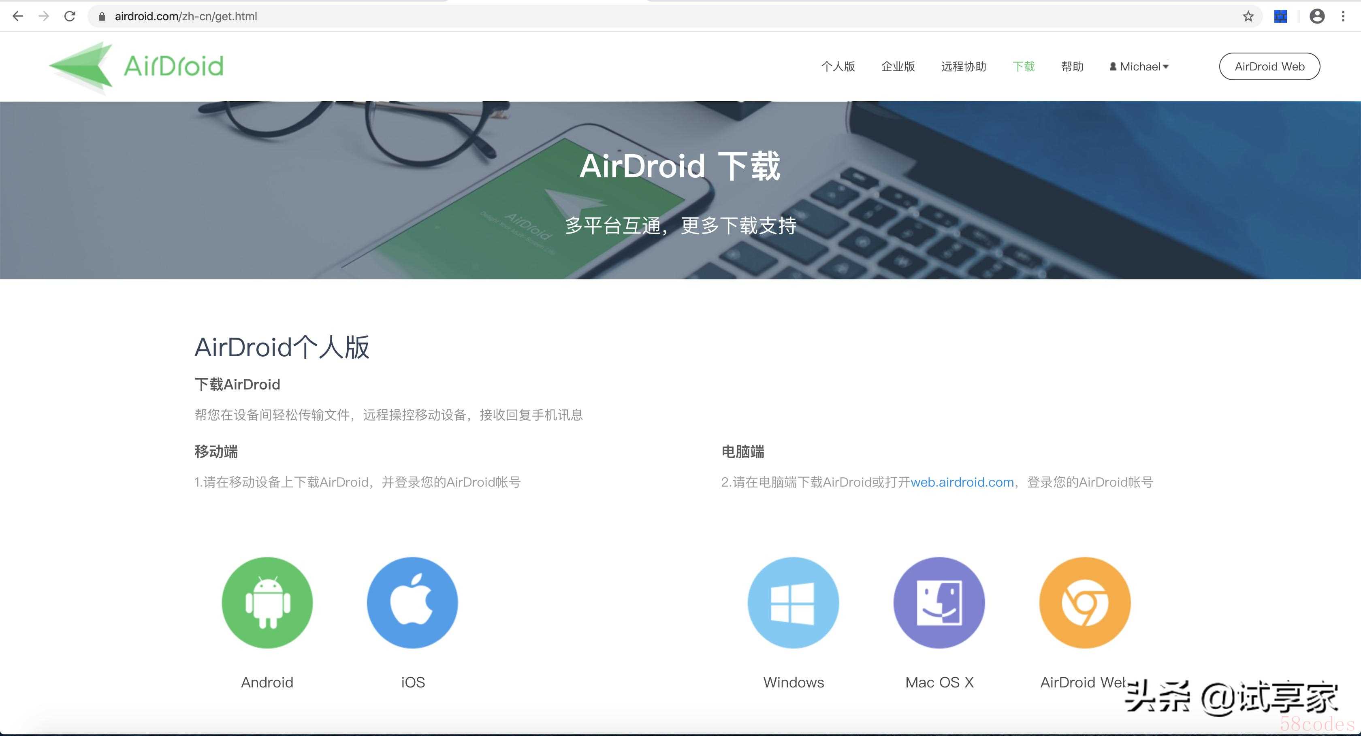Image resolution: width=1361 pixels, height=736 pixels.
Task: Click the 多平台互通，更多下载支持 banner subtitle
Action: (x=680, y=225)
